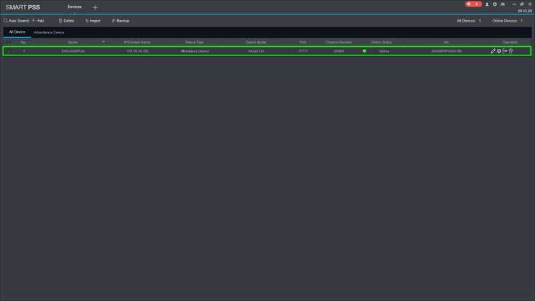
Task: Open the settings gear in title bar
Action: pyautogui.click(x=495, y=5)
